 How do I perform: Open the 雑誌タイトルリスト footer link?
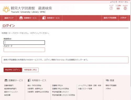point(11,92)
